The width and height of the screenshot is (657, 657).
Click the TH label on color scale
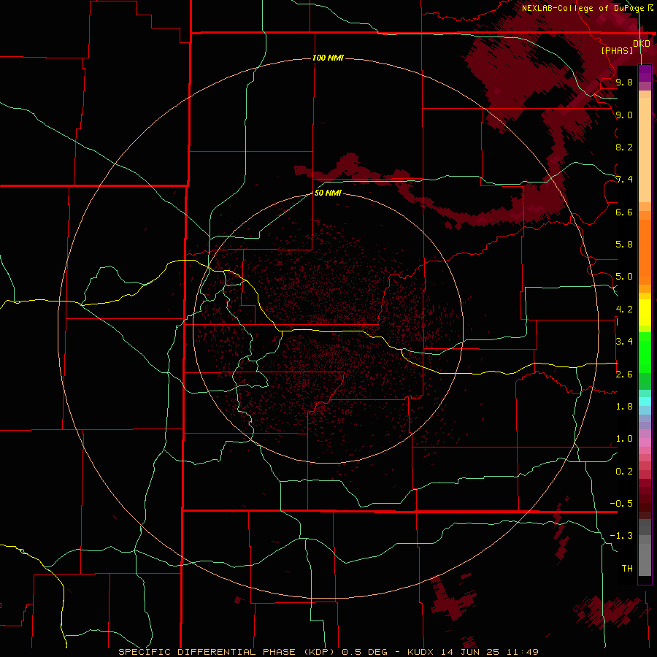[x=627, y=569]
